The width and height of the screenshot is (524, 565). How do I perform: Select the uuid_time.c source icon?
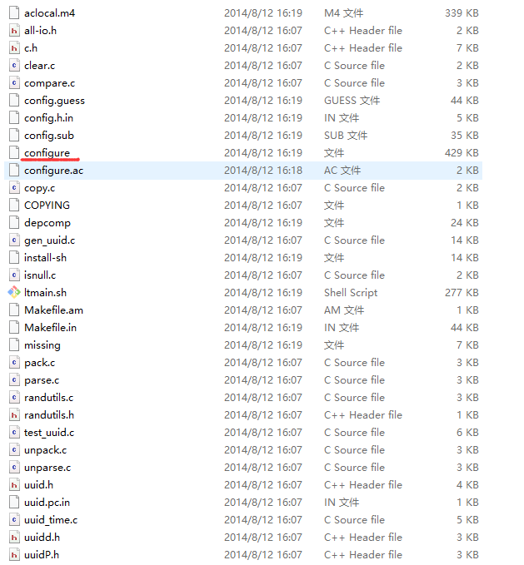14,520
